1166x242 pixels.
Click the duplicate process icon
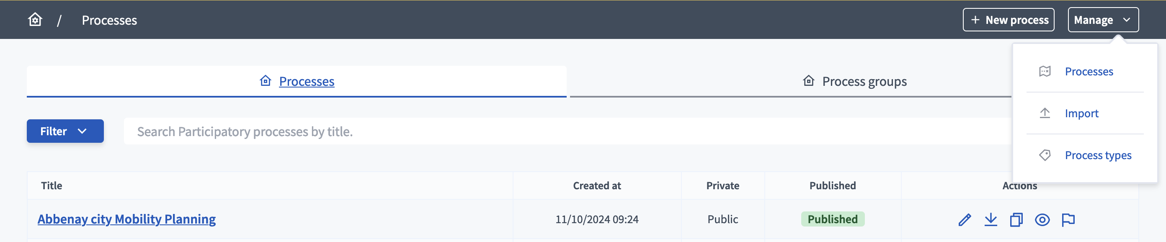click(x=1016, y=220)
